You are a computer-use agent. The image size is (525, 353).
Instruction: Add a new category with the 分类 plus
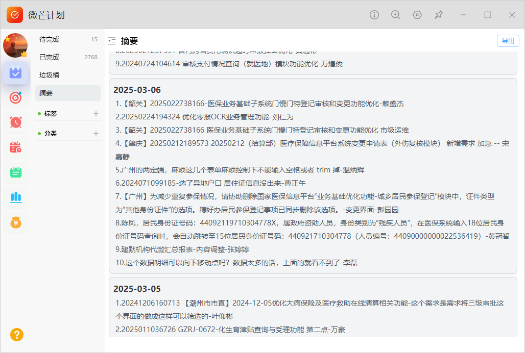pyautogui.click(x=96, y=133)
